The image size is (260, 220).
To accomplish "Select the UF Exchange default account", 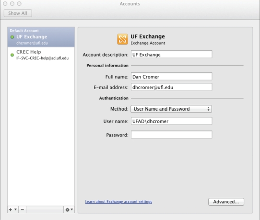I will pyautogui.click(x=41, y=37).
